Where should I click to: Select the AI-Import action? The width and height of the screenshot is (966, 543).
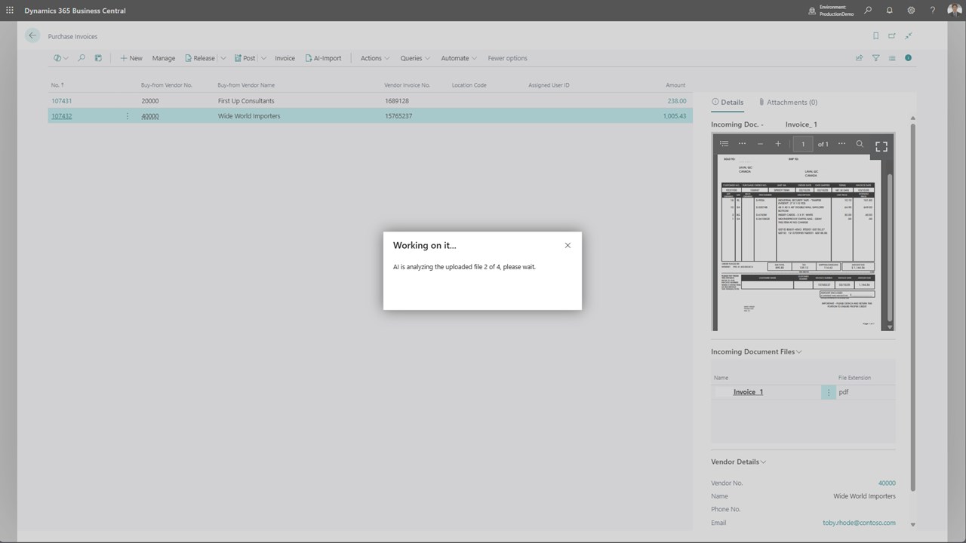click(x=323, y=58)
